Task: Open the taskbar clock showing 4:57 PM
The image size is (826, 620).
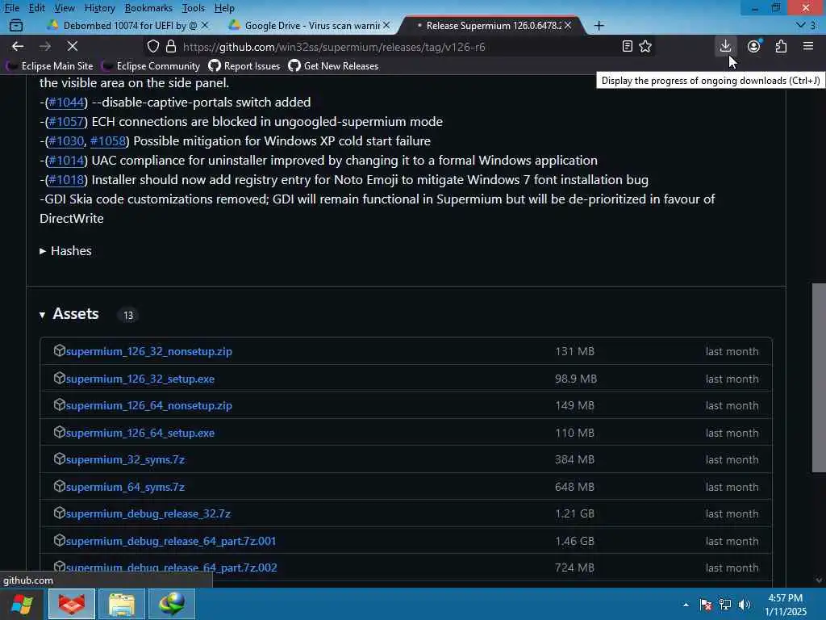Action: [x=785, y=604]
